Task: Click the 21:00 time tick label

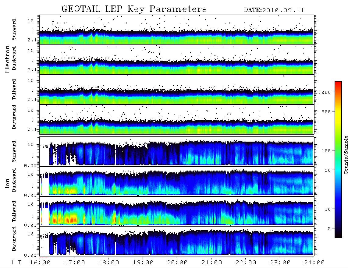Action: tap(212, 263)
